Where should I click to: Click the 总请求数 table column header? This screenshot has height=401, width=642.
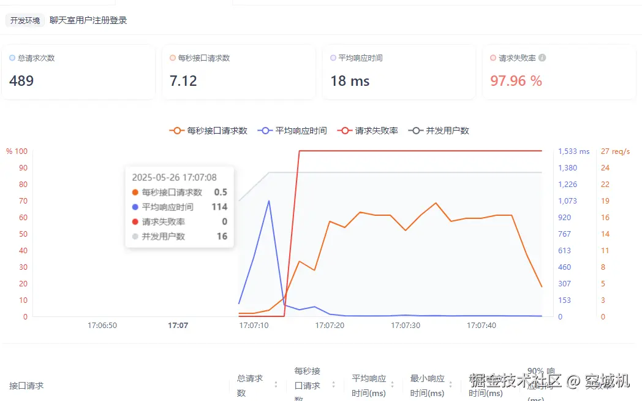pos(250,386)
